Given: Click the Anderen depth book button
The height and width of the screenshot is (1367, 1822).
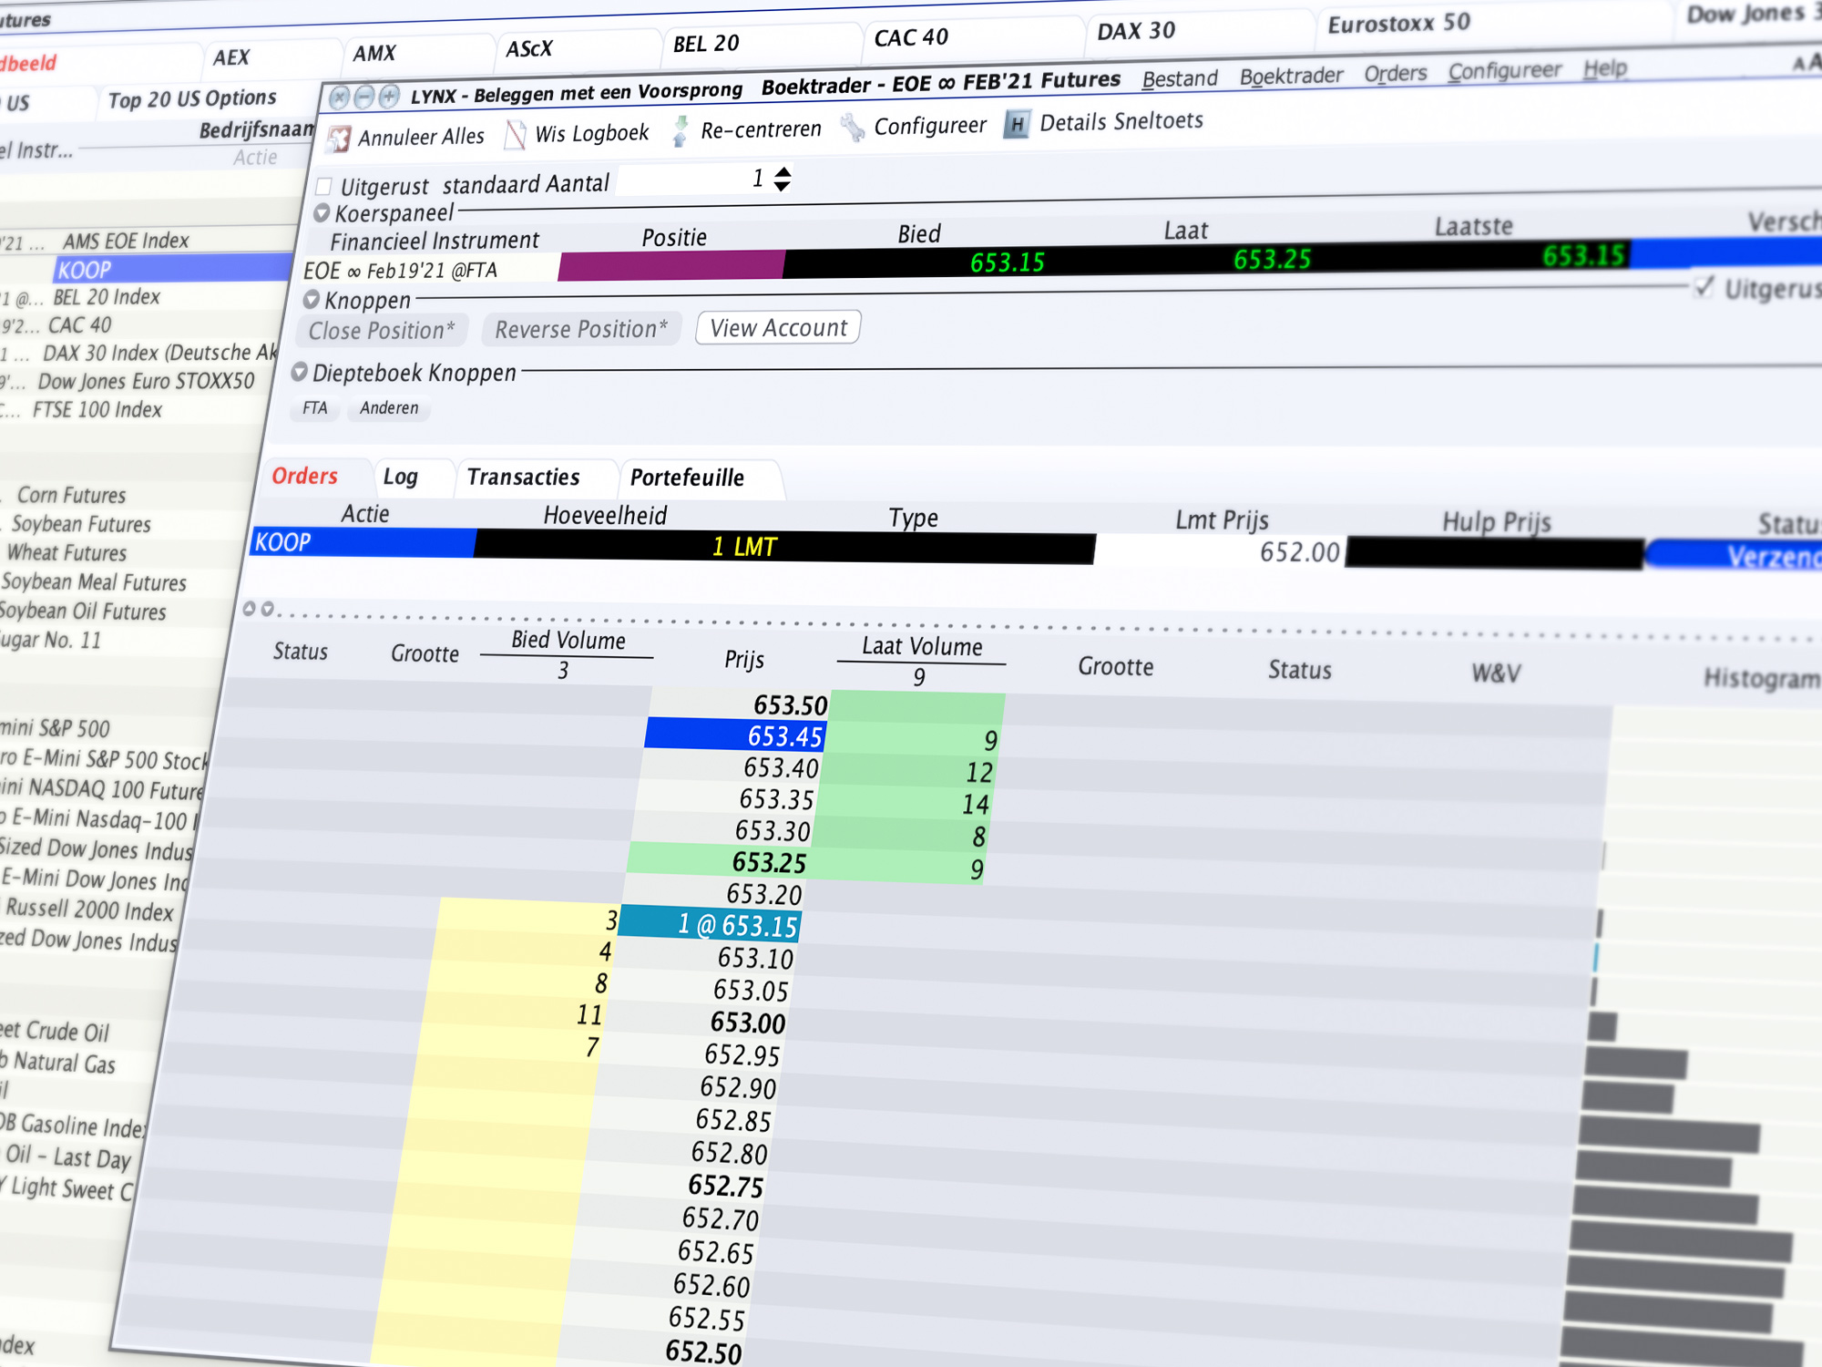Looking at the screenshot, I should click(x=389, y=408).
